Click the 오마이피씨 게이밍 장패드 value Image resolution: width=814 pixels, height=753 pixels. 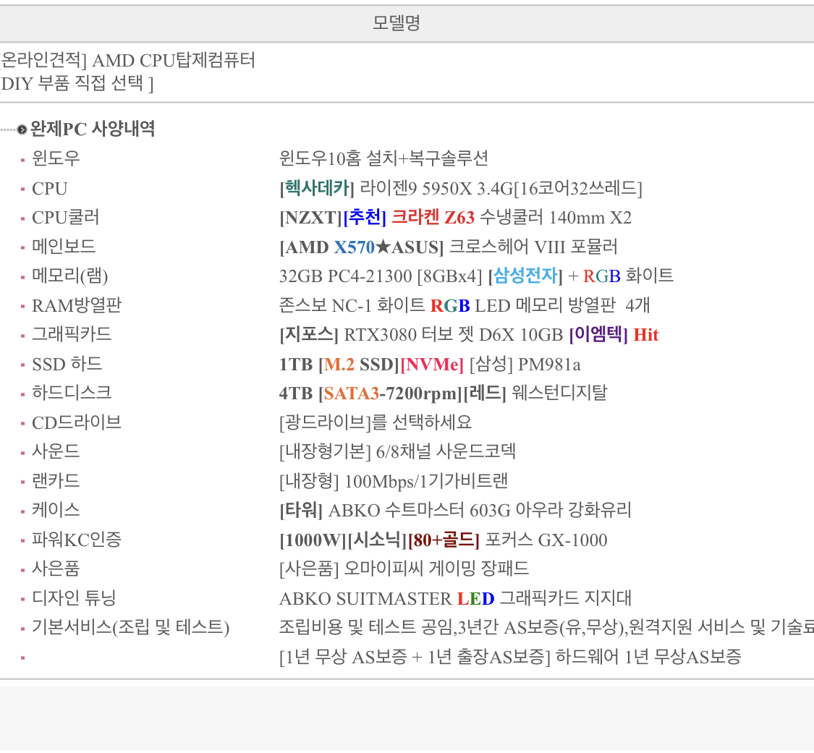(x=404, y=569)
